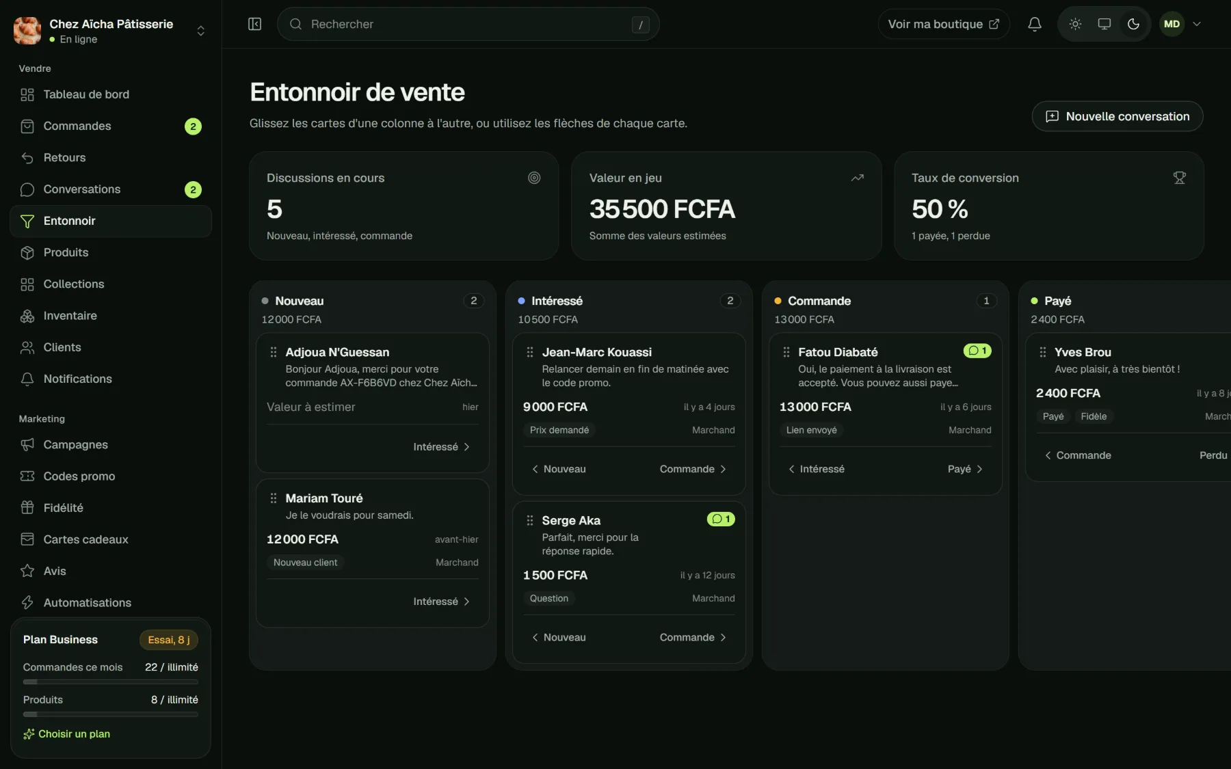Enable dark theme moon icon

(x=1133, y=24)
